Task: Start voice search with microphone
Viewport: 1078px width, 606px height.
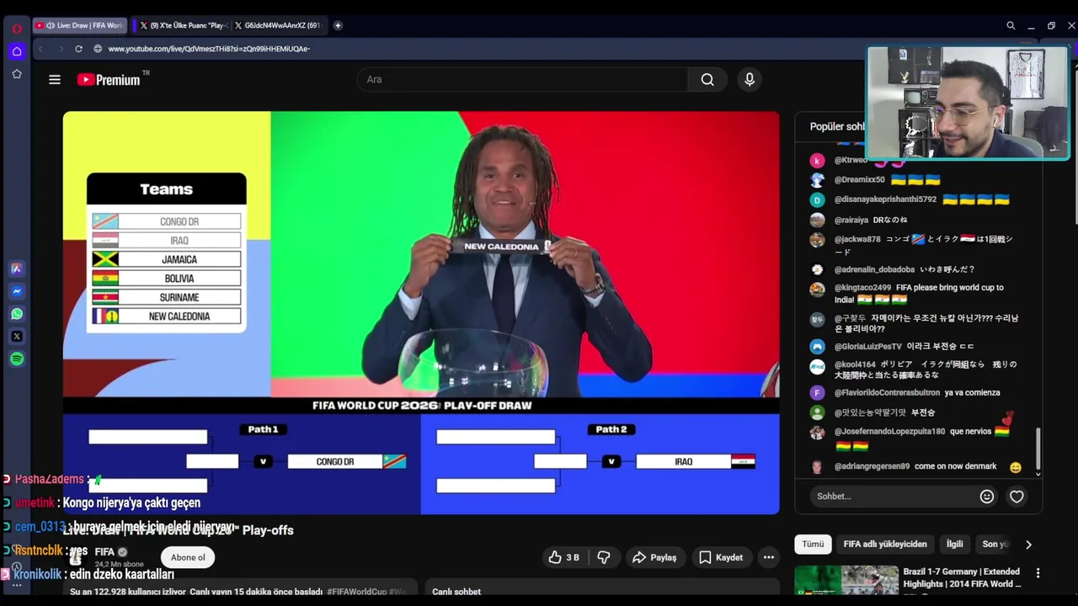Action: coord(750,79)
